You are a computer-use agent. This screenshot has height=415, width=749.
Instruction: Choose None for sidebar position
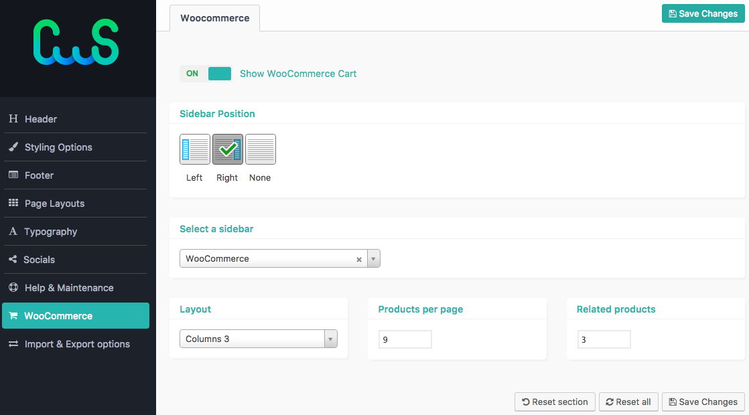(x=261, y=149)
